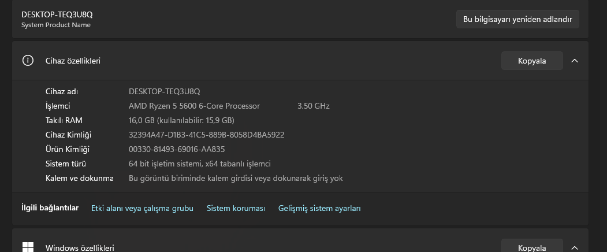Open Etki alanı veya çalışma grubu link
The image size is (607, 252).
(x=142, y=208)
